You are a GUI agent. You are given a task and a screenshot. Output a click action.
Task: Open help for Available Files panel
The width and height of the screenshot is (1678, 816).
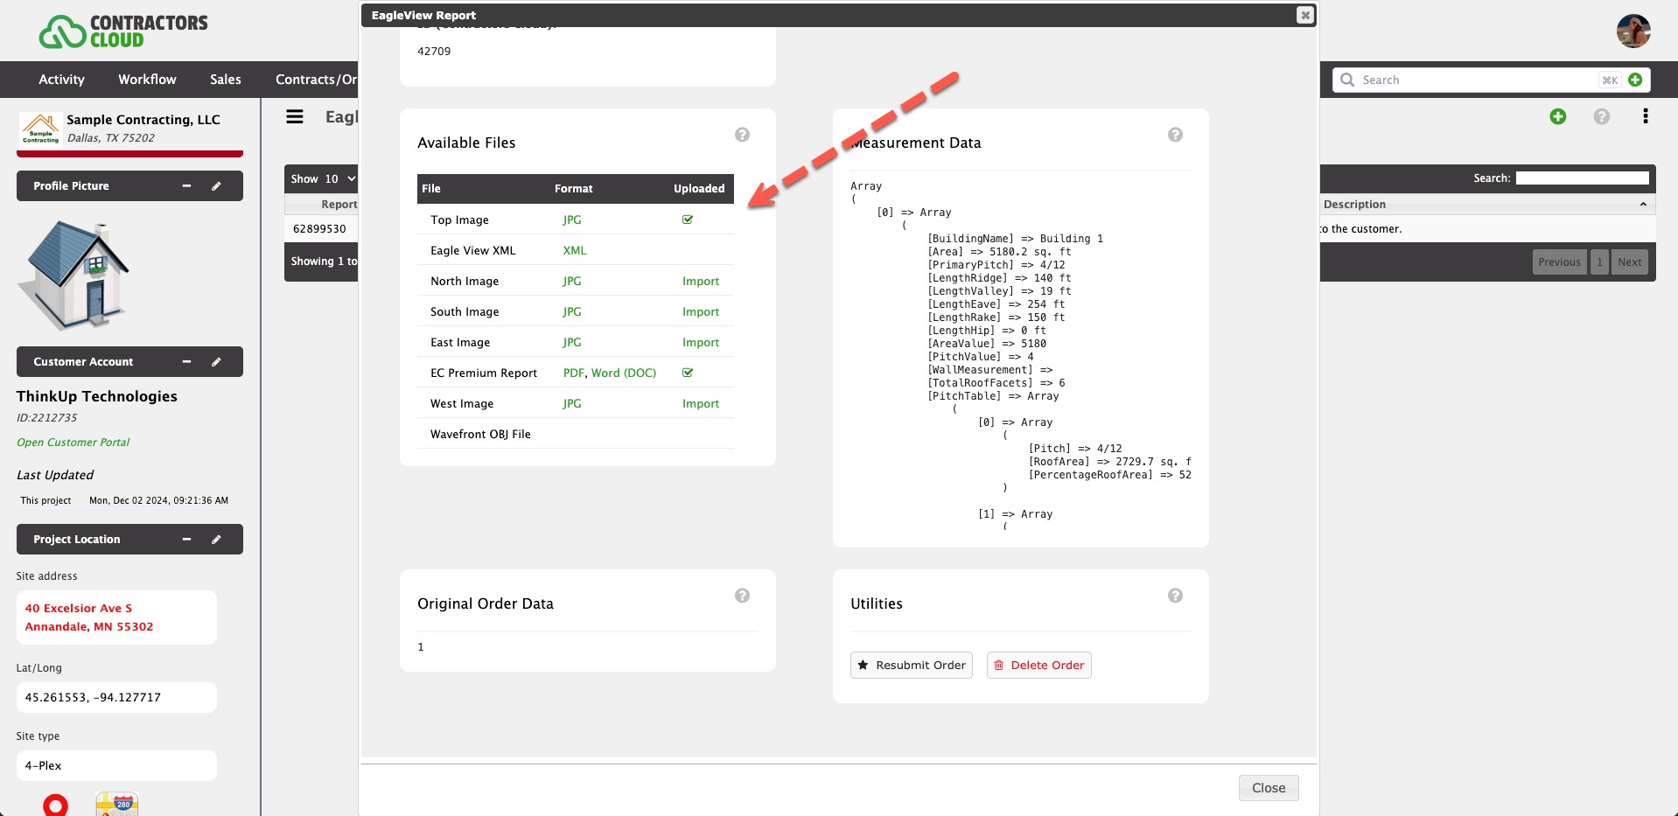(x=742, y=135)
